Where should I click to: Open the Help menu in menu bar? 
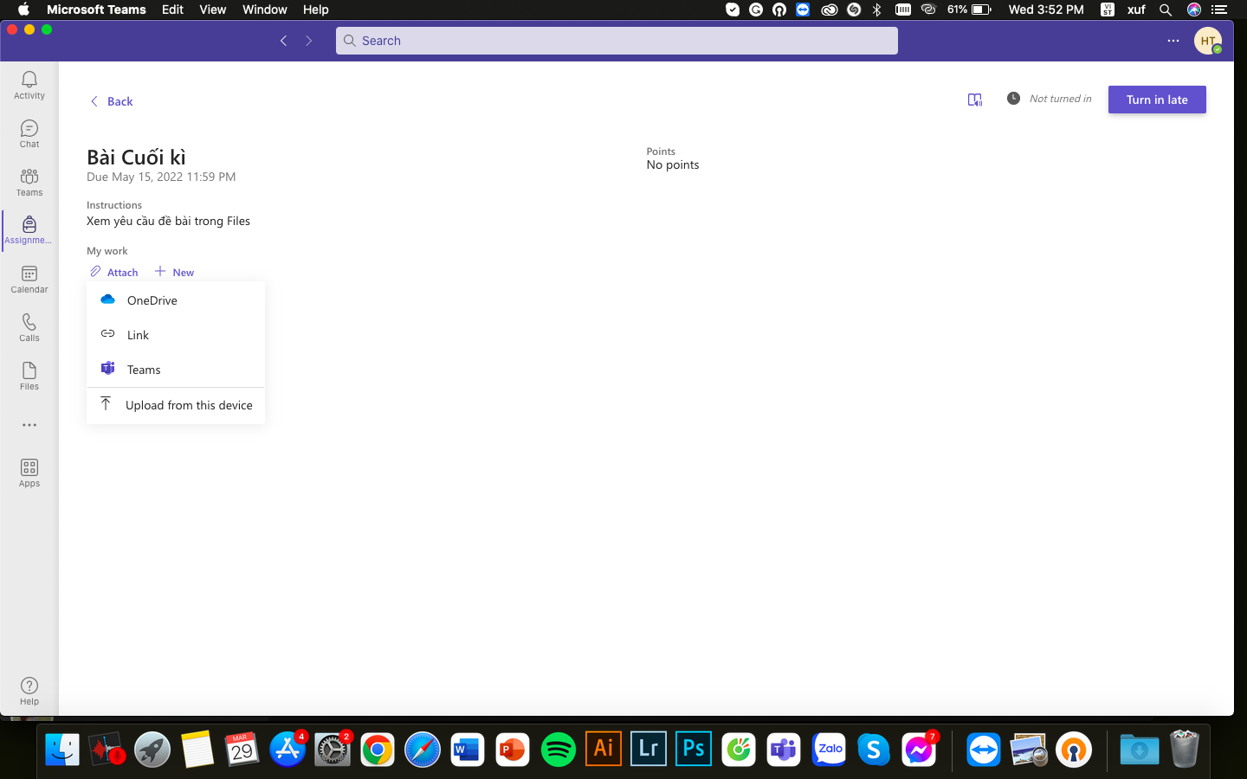click(x=315, y=10)
